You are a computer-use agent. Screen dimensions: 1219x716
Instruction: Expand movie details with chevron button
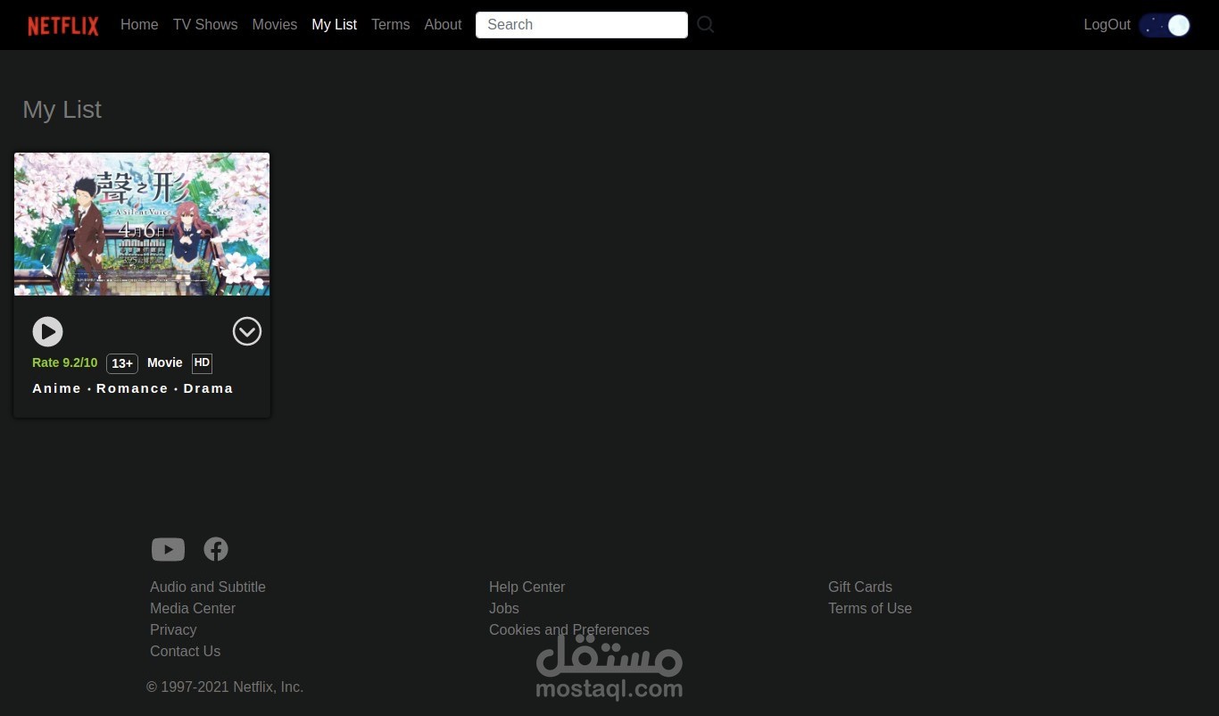(x=247, y=331)
